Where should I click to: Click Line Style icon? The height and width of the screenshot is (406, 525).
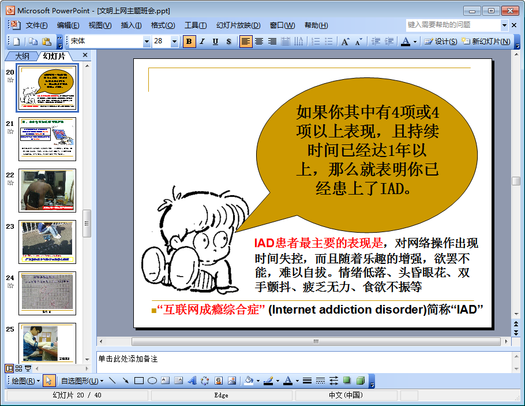pyautogui.click(x=307, y=381)
